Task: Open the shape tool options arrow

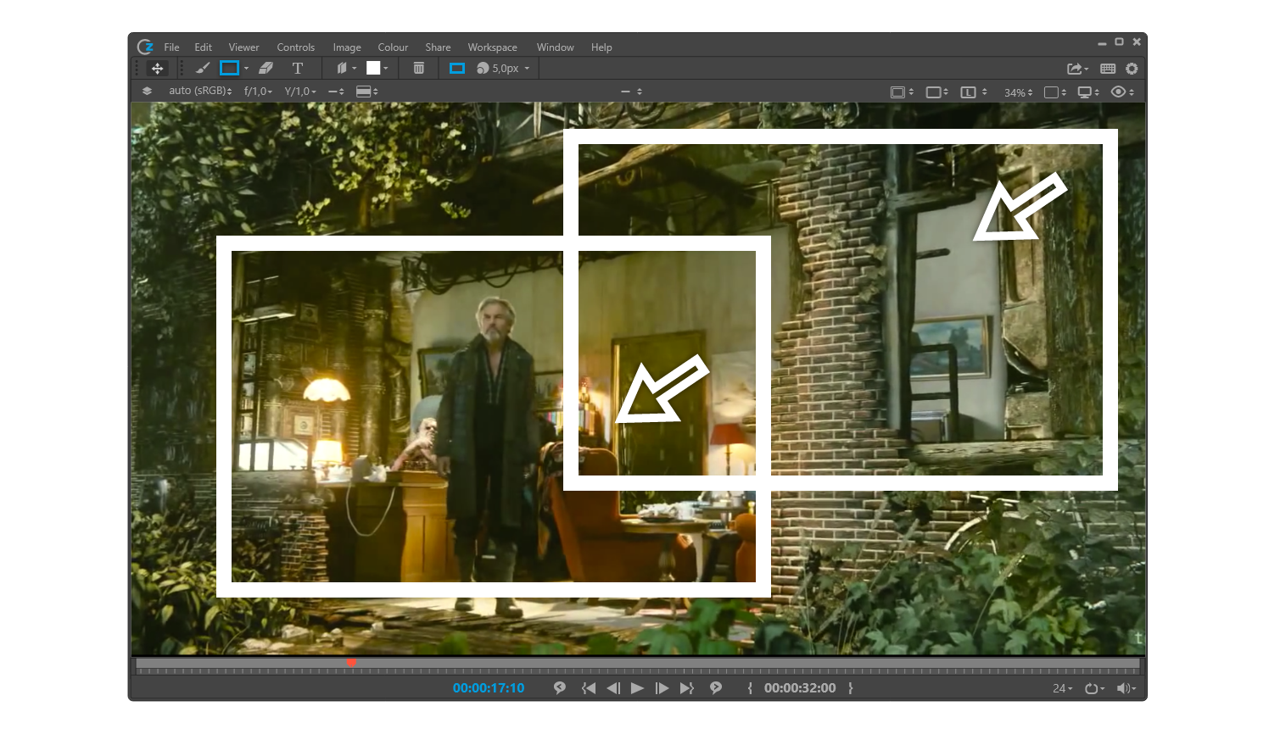Action: pyautogui.click(x=247, y=69)
